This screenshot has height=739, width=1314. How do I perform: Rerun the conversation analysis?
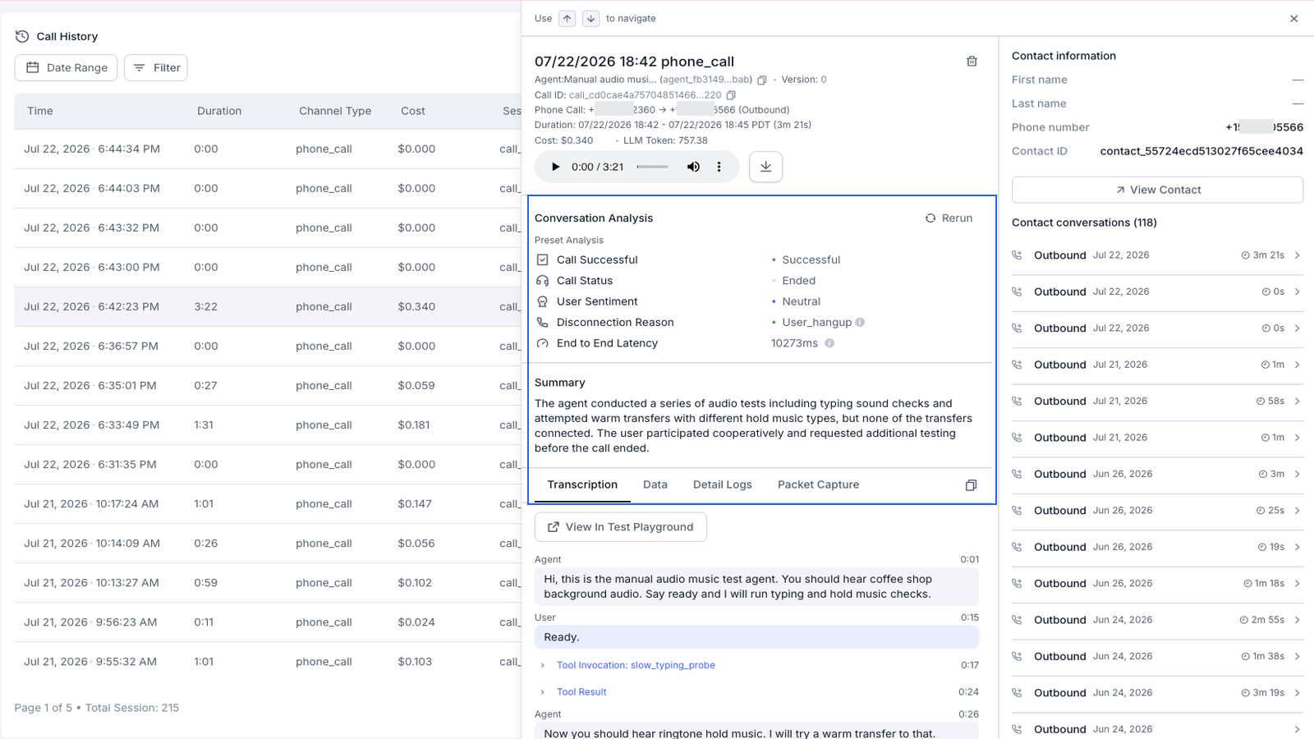pyautogui.click(x=949, y=218)
